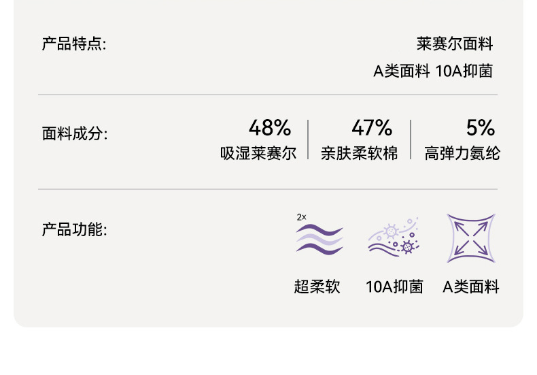Click the divider between 47% and 5%
The width and height of the screenshot is (537, 375).
coord(411,140)
